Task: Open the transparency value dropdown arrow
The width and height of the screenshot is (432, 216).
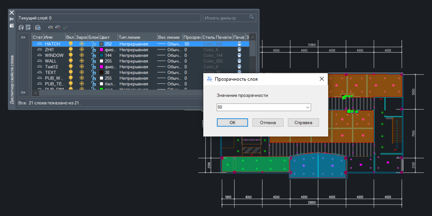Action: (308, 107)
